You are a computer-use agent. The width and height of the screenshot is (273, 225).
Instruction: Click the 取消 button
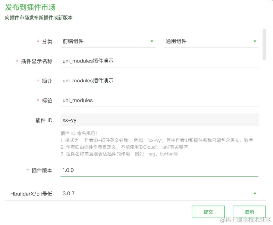click(x=249, y=212)
